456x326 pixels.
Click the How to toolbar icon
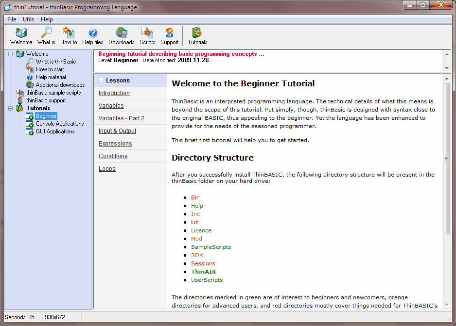69,33
